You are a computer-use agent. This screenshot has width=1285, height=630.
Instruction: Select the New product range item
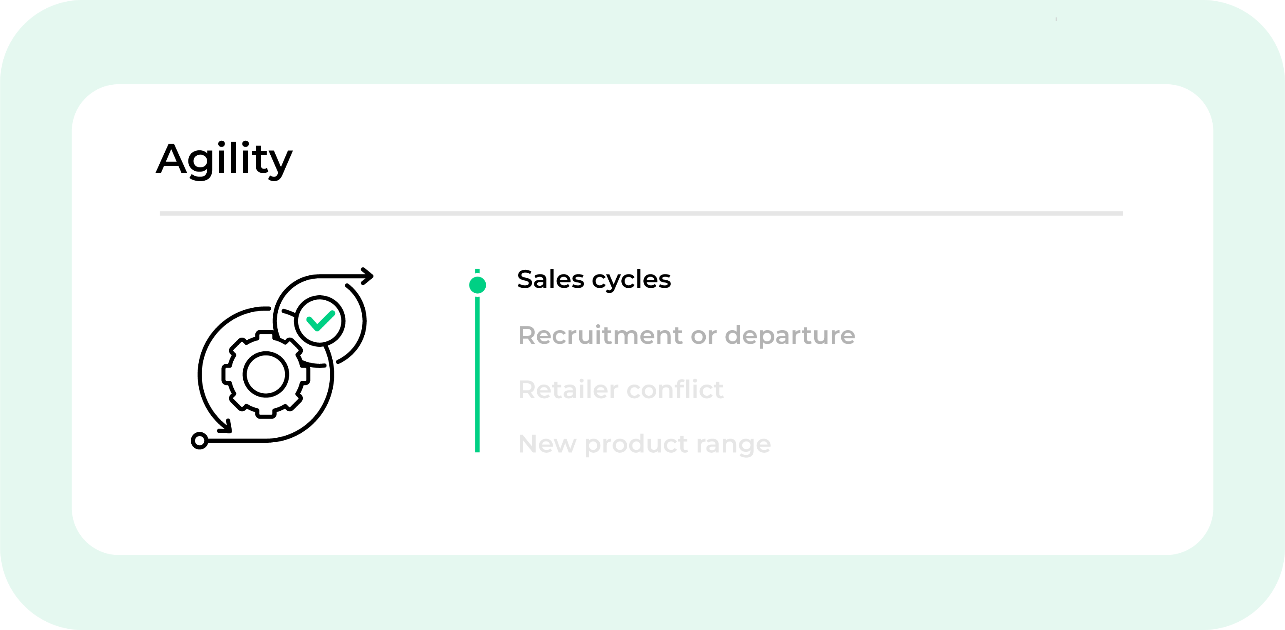point(644,444)
